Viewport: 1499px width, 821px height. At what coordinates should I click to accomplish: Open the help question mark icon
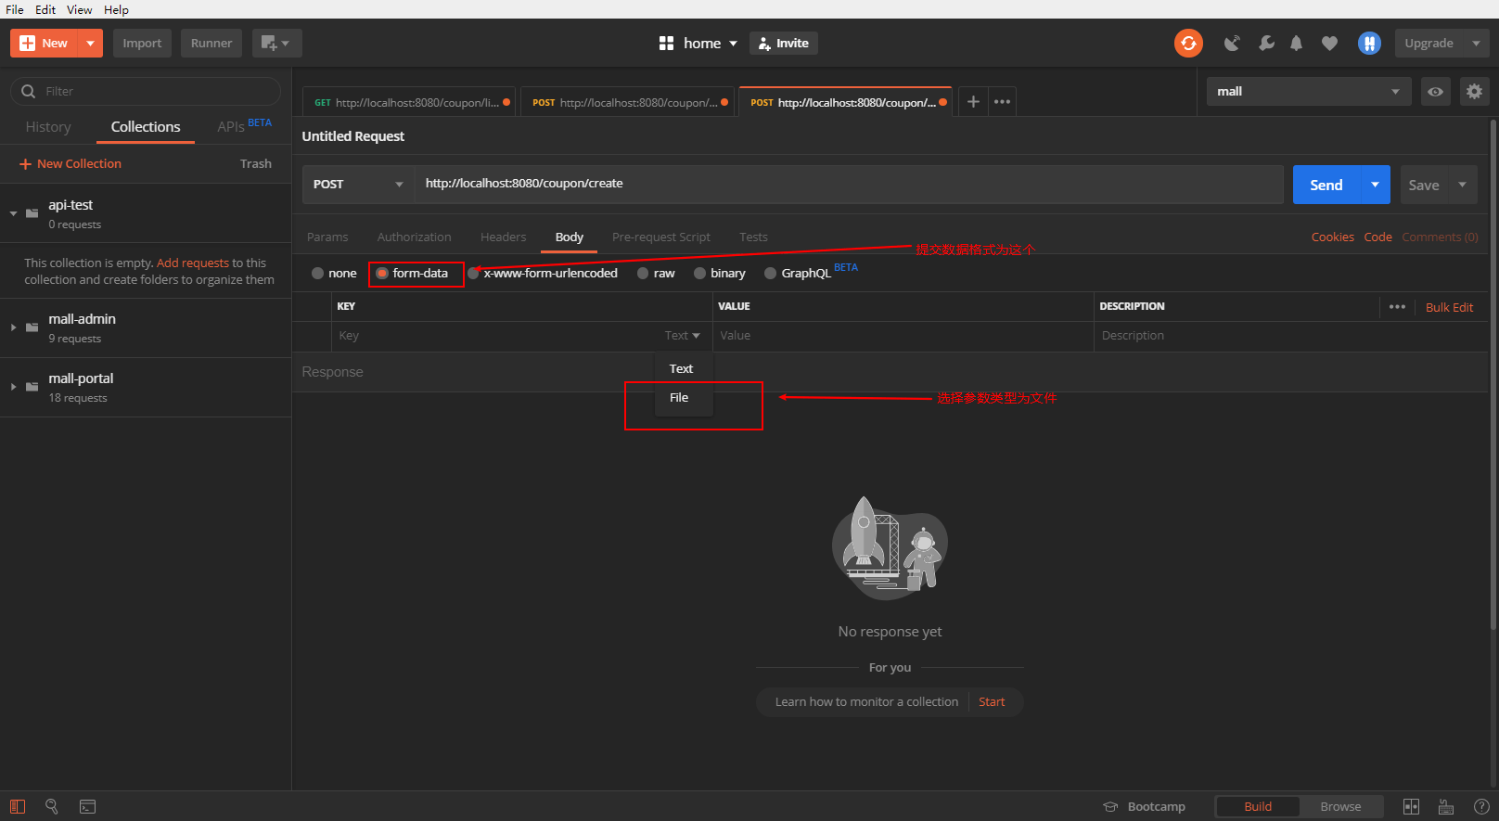1481,806
